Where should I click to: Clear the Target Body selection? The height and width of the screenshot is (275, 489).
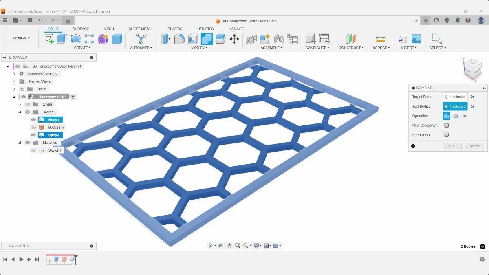(x=473, y=97)
